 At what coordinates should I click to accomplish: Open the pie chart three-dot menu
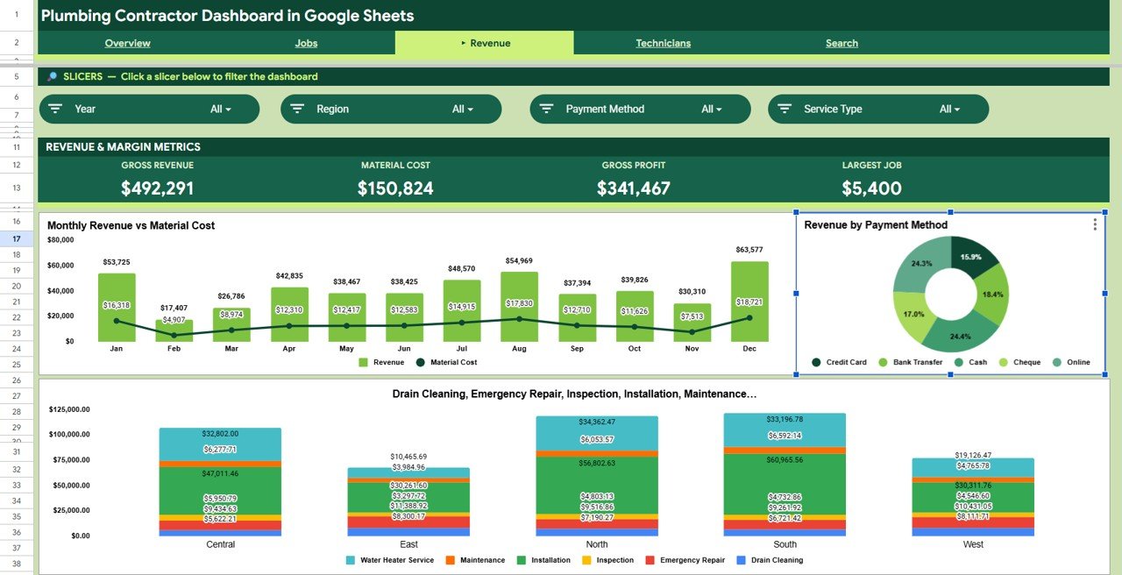pos(1095,225)
